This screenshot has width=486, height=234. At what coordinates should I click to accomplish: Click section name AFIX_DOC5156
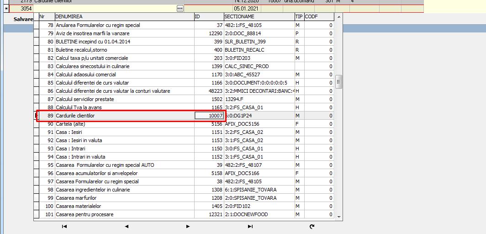259,124
